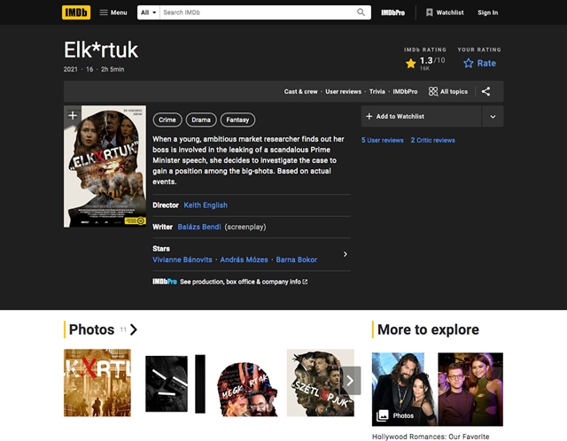
Task: Open the Megk*rtak poster photo
Action: tap(248, 390)
